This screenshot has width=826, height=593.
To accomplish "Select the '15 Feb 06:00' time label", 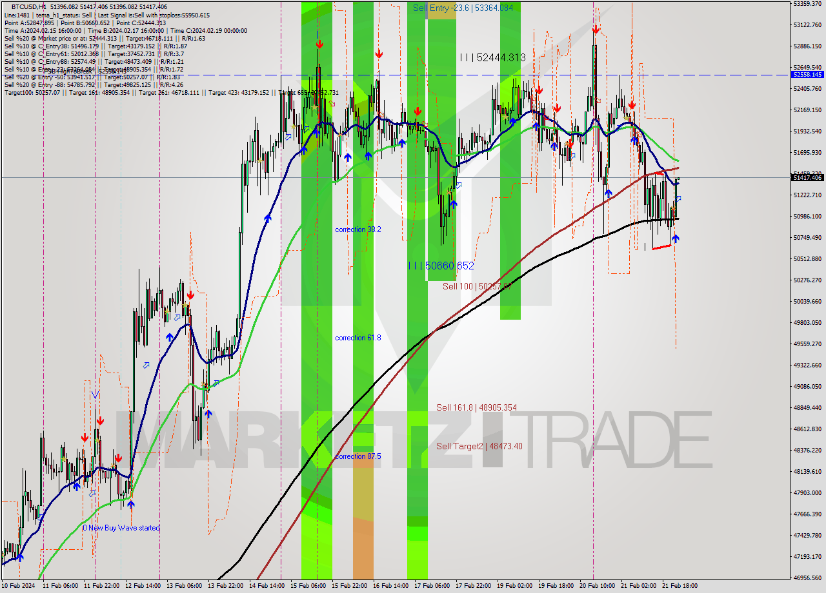I will (x=307, y=586).
